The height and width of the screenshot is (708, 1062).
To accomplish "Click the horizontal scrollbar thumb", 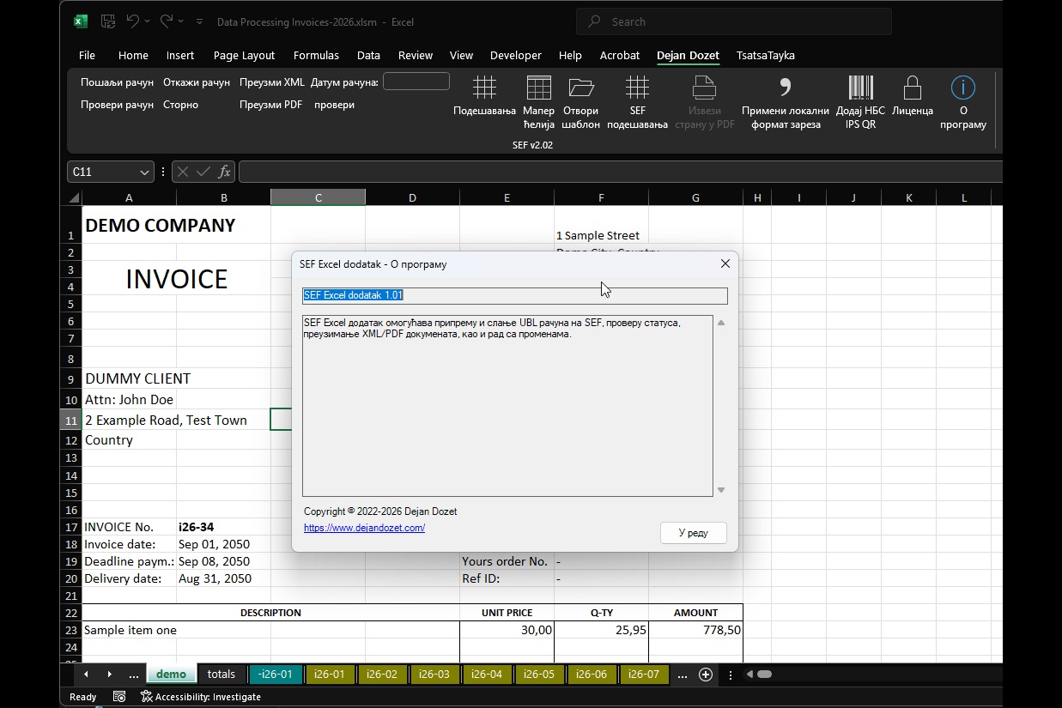I will click(x=764, y=675).
